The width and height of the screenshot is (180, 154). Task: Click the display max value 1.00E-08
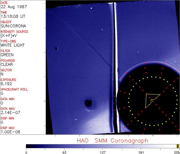tap(10, 132)
